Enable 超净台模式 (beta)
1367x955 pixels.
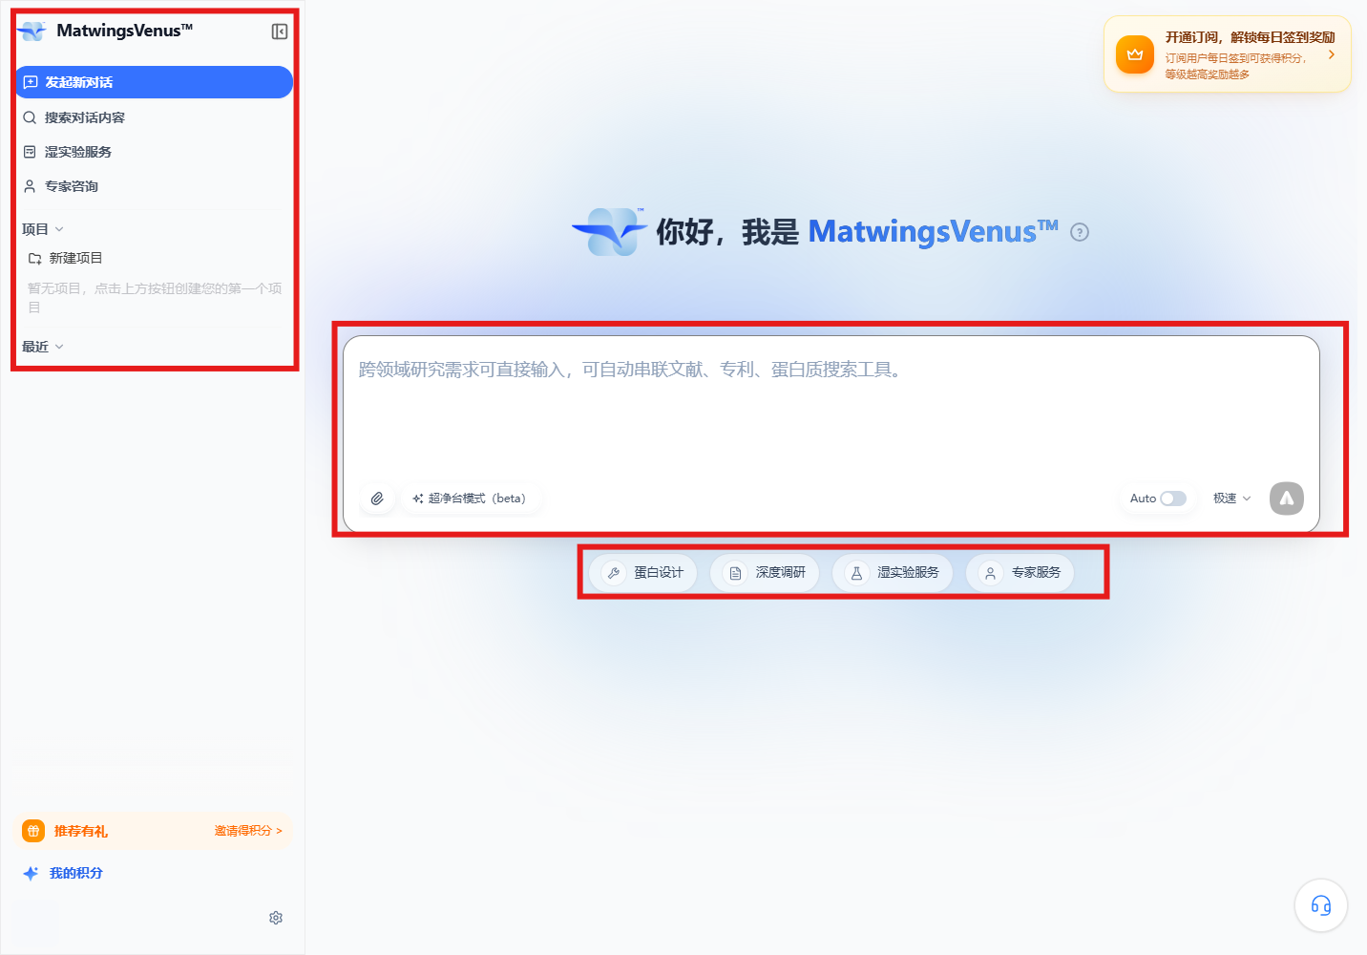[x=470, y=499]
